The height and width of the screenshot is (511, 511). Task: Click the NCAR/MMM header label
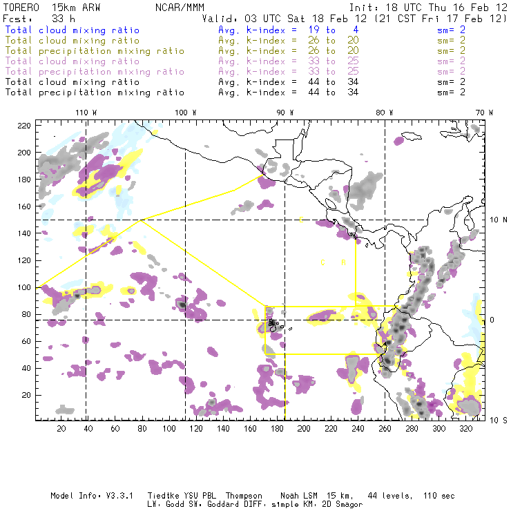(180, 8)
